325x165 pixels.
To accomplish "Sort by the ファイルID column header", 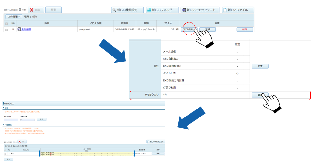I will tap(95, 23).
